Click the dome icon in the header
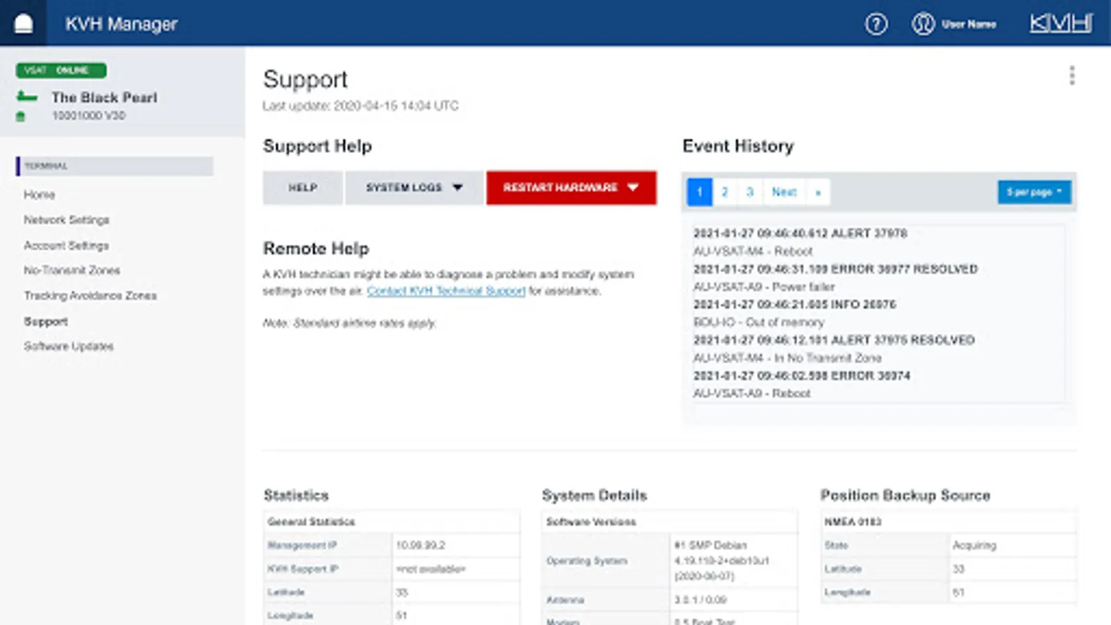The width and height of the screenshot is (1111, 625). tap(24, 24)
